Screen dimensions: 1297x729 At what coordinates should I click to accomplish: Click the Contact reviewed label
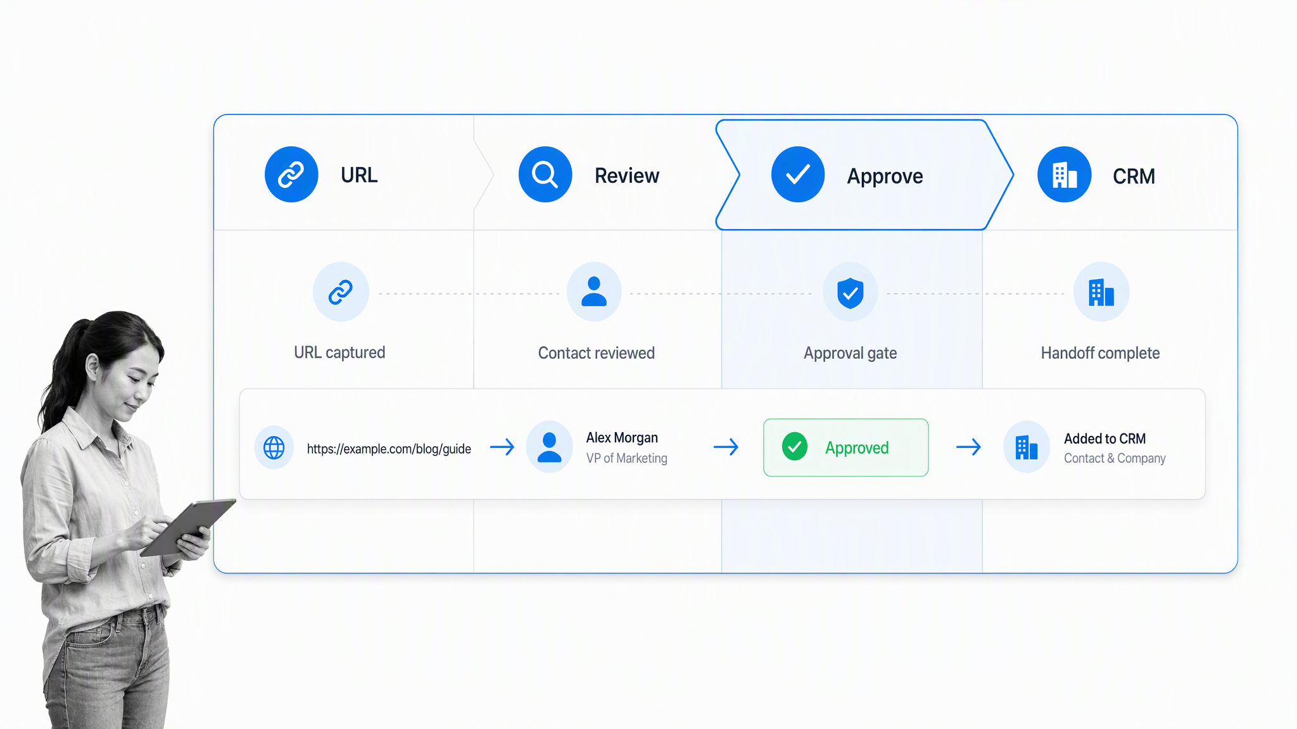[597, 353]
